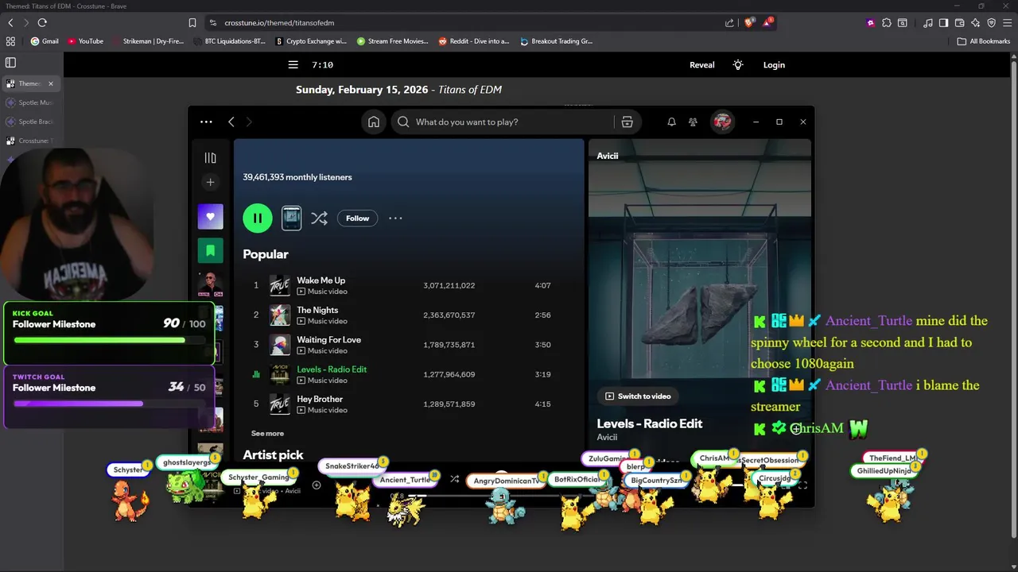Go to Spotify Home
The width and height of the screenshot is (1018, 572).
coord(374,122)
